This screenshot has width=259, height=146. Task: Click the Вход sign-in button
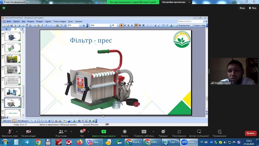click(242, 8)
